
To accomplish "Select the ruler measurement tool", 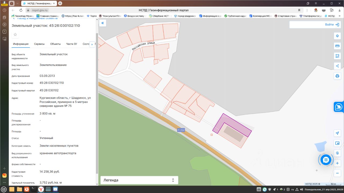I will coord(337,46).
